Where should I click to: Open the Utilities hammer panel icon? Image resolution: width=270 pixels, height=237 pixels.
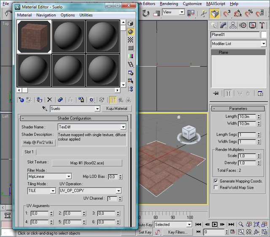click(x=262, y=26)
